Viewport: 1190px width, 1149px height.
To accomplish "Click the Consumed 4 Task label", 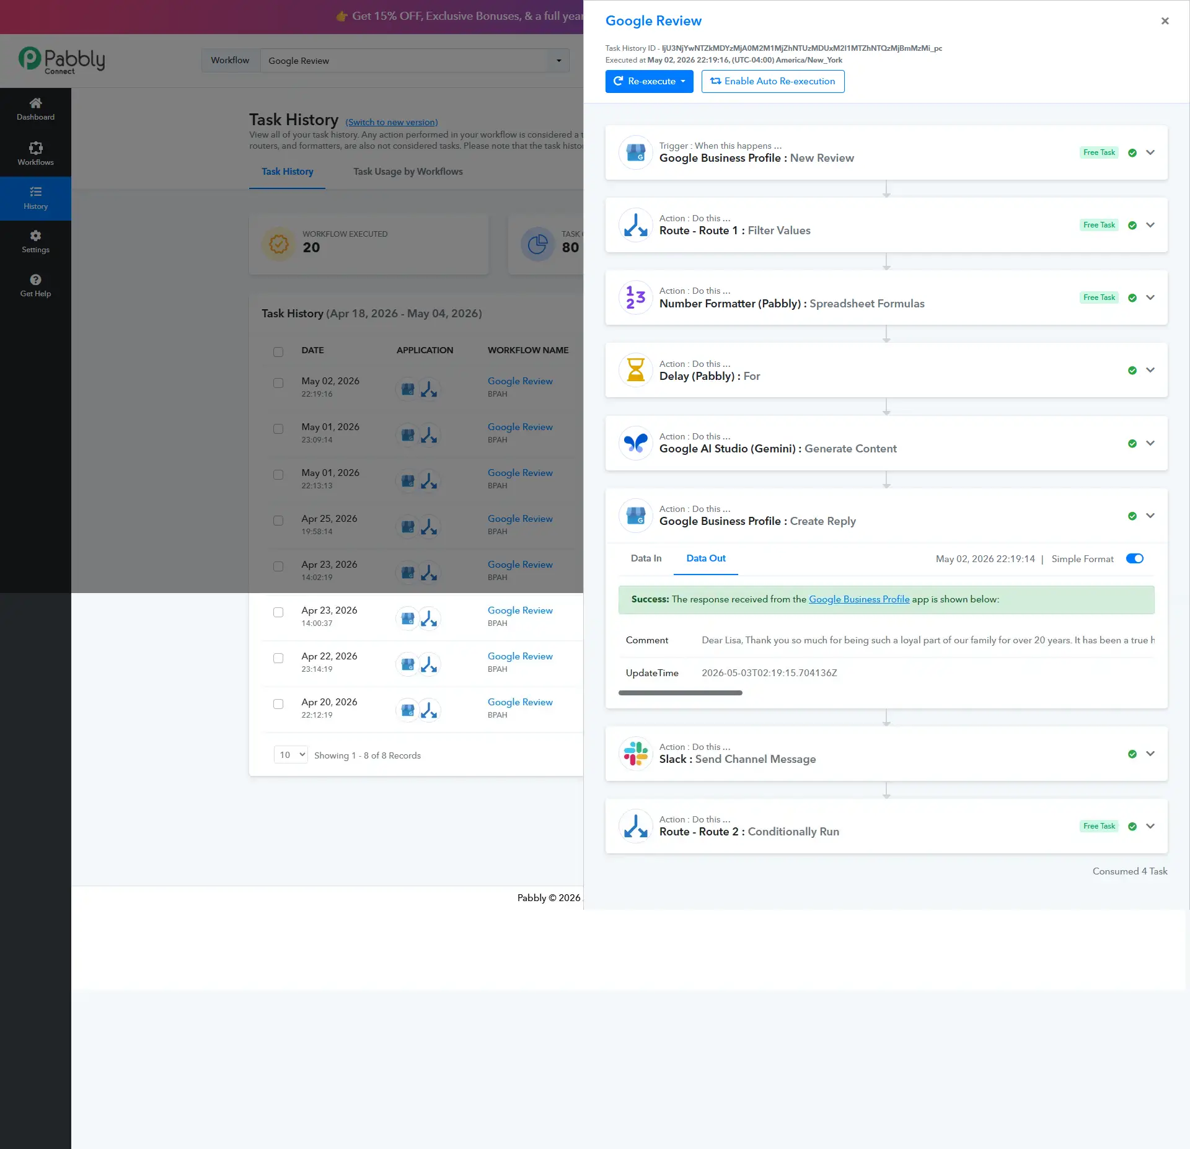I will (x=1129, y=871).
